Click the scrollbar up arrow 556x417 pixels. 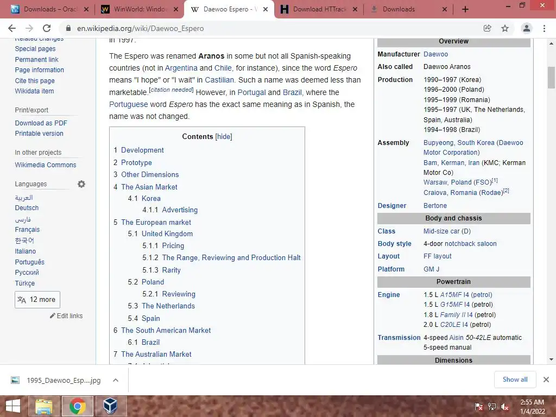tap(551, 43)
